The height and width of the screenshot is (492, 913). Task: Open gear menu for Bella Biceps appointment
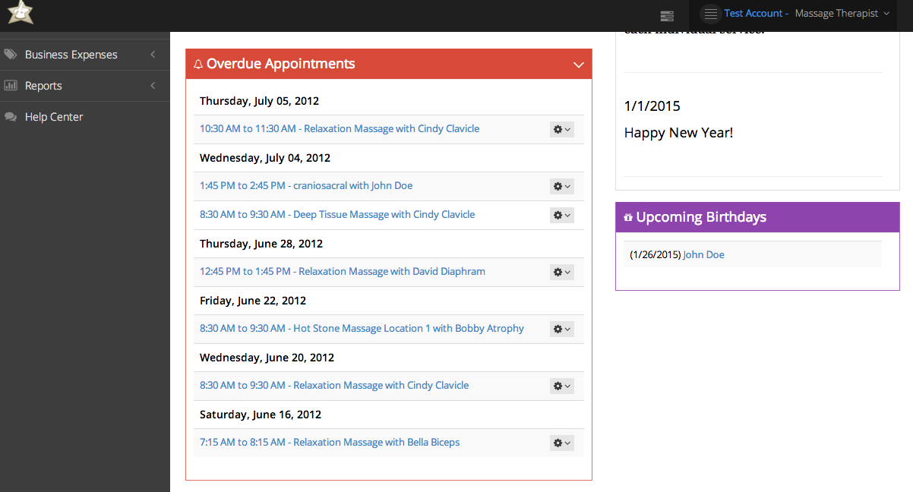561,443
